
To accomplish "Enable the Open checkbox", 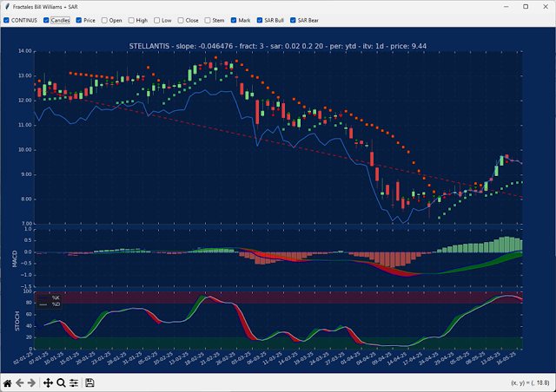I will (x=105, y=19).
